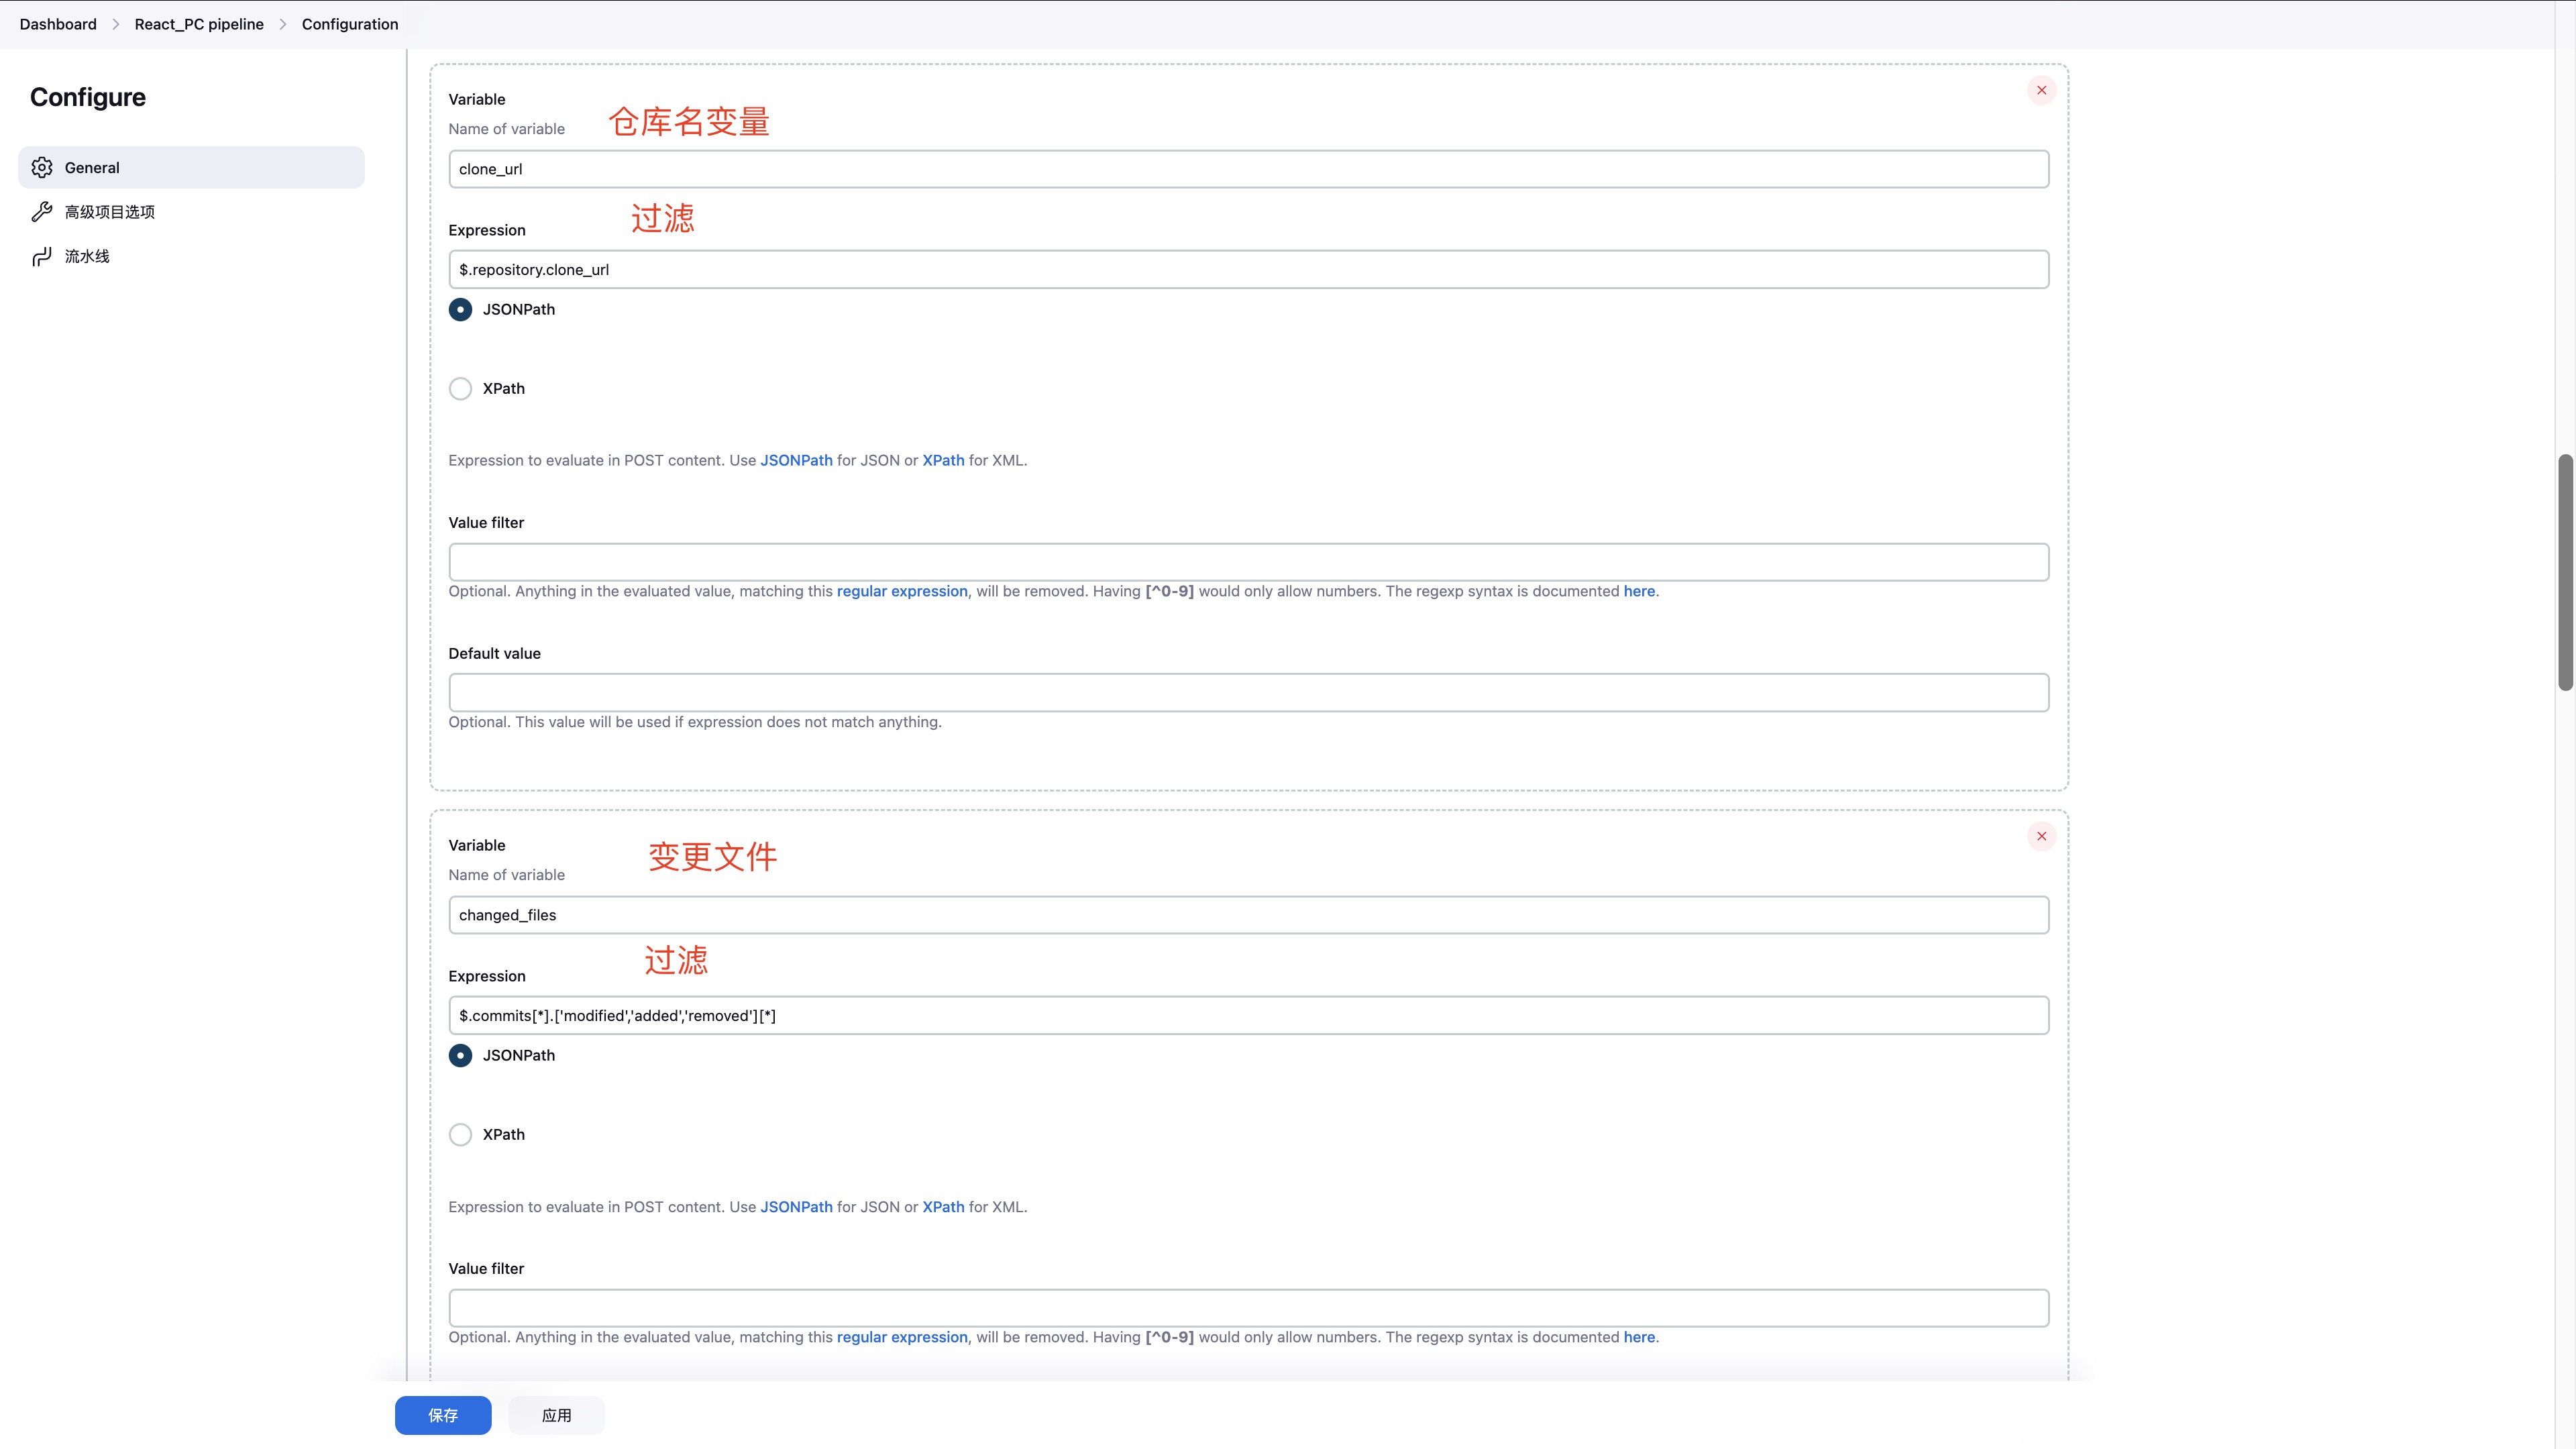Image resolution: width=2576 pixels, height=1449 pixels.
Task: Open XPath link in changed_files help text
Action: coord(943,1207)
